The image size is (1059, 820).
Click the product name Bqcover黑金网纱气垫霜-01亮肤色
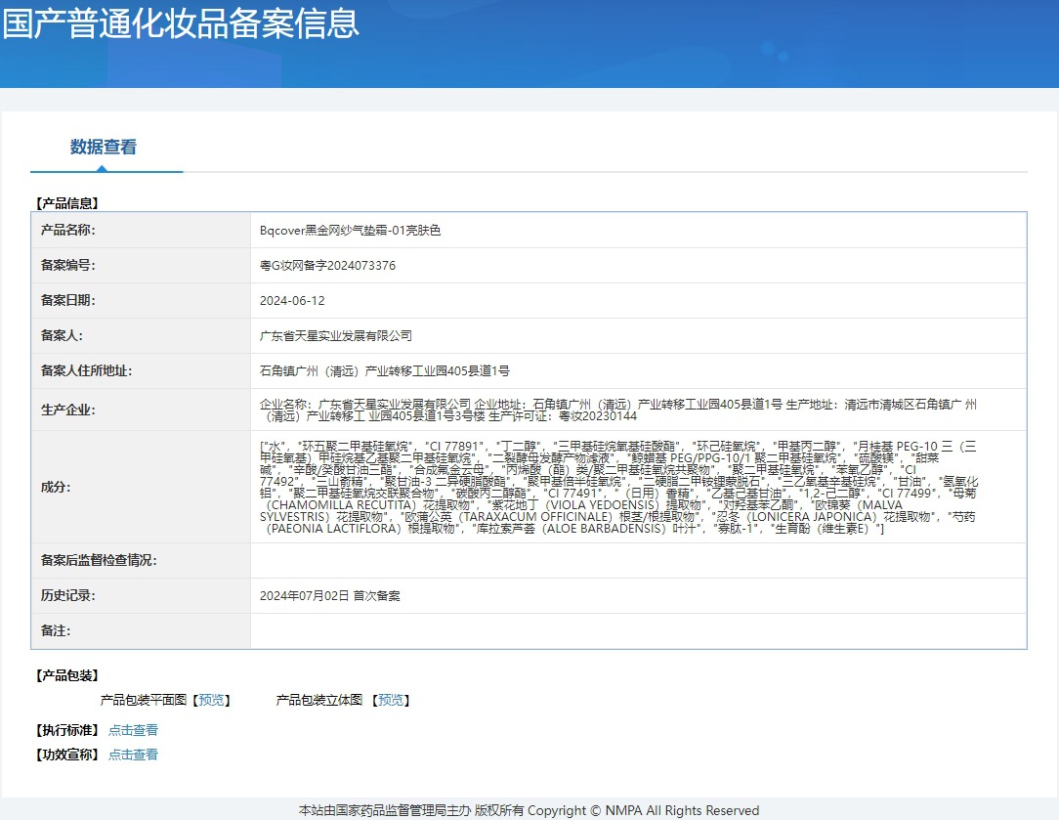point(350,231)
